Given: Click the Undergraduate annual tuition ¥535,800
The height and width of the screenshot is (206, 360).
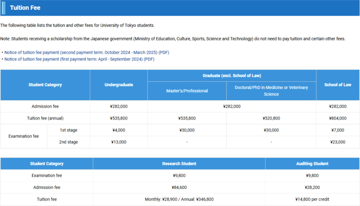Looking at the screenshot, I should pos(119,118).
